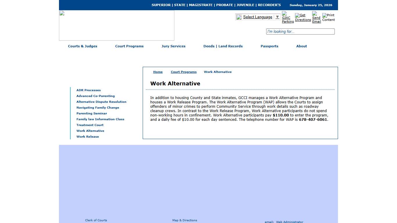Open the Parenting Seminar page

[x=92, y=113]
